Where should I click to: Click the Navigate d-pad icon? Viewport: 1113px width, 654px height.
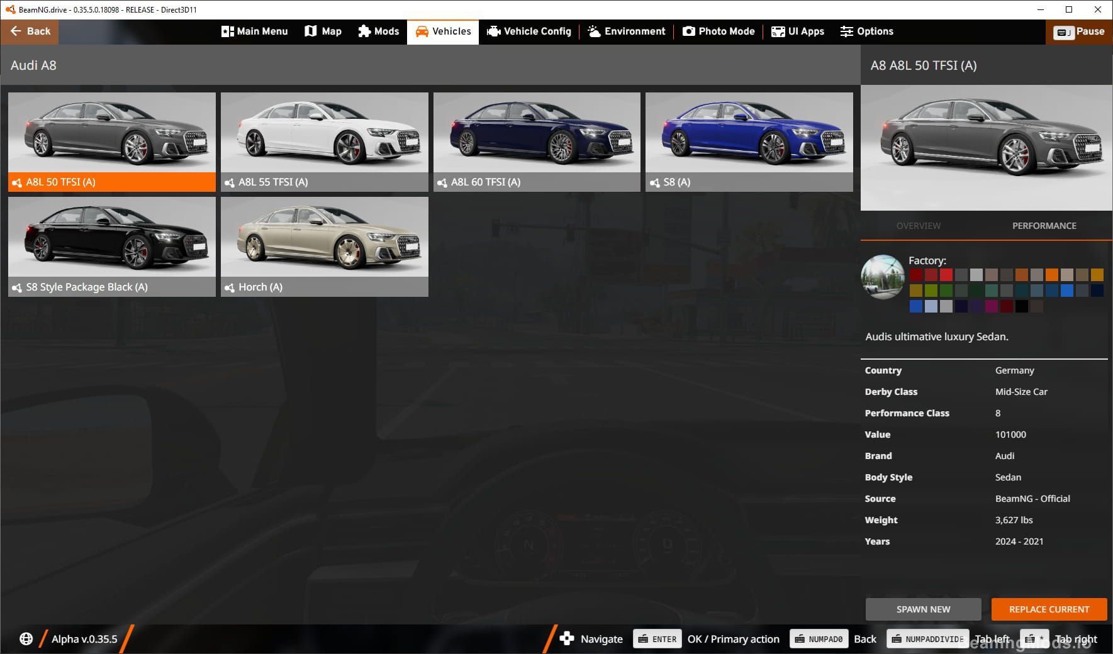[567, 638]
